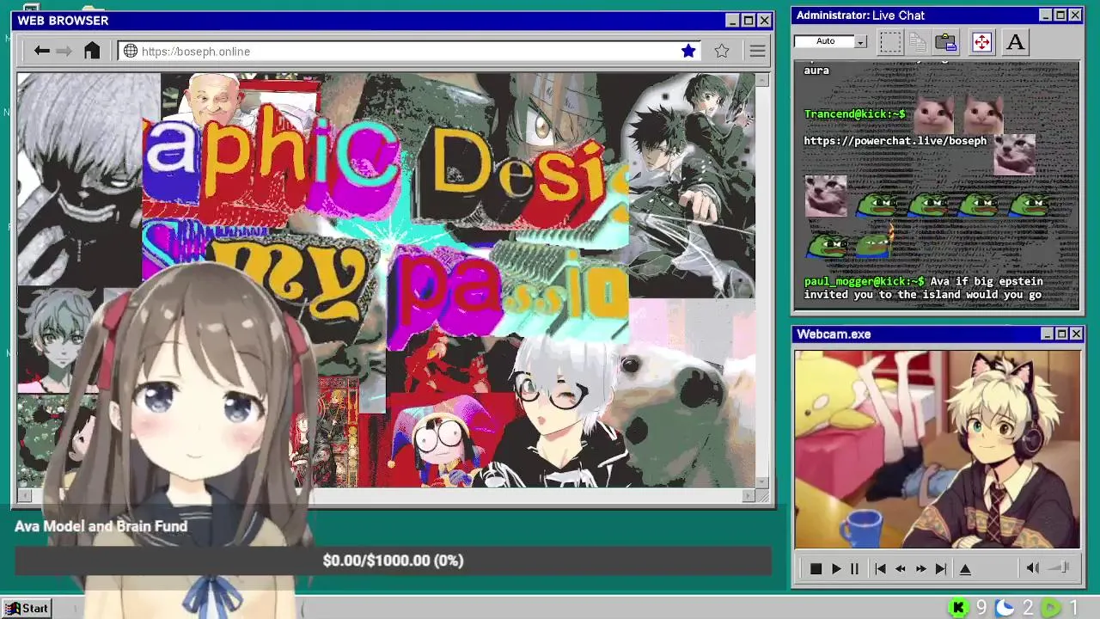Open the Auto dropdown in Live Chat
1100x619 pixels.
[x=860, y=41]
